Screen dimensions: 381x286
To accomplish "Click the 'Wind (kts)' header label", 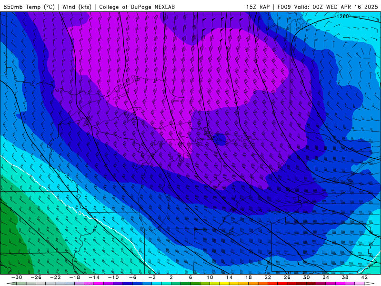I will 77,7.
